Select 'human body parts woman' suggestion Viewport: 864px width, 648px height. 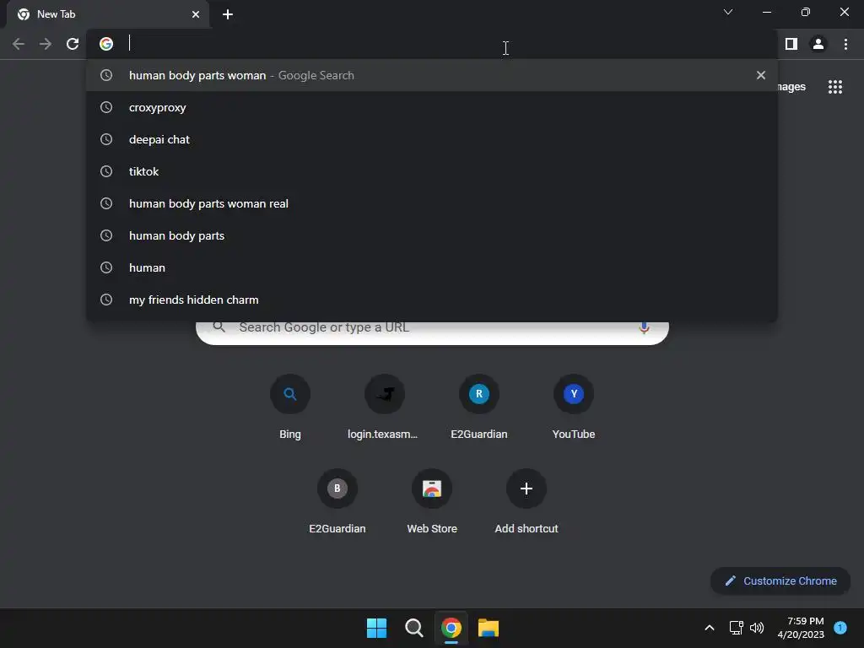click(x=431, y=75)
